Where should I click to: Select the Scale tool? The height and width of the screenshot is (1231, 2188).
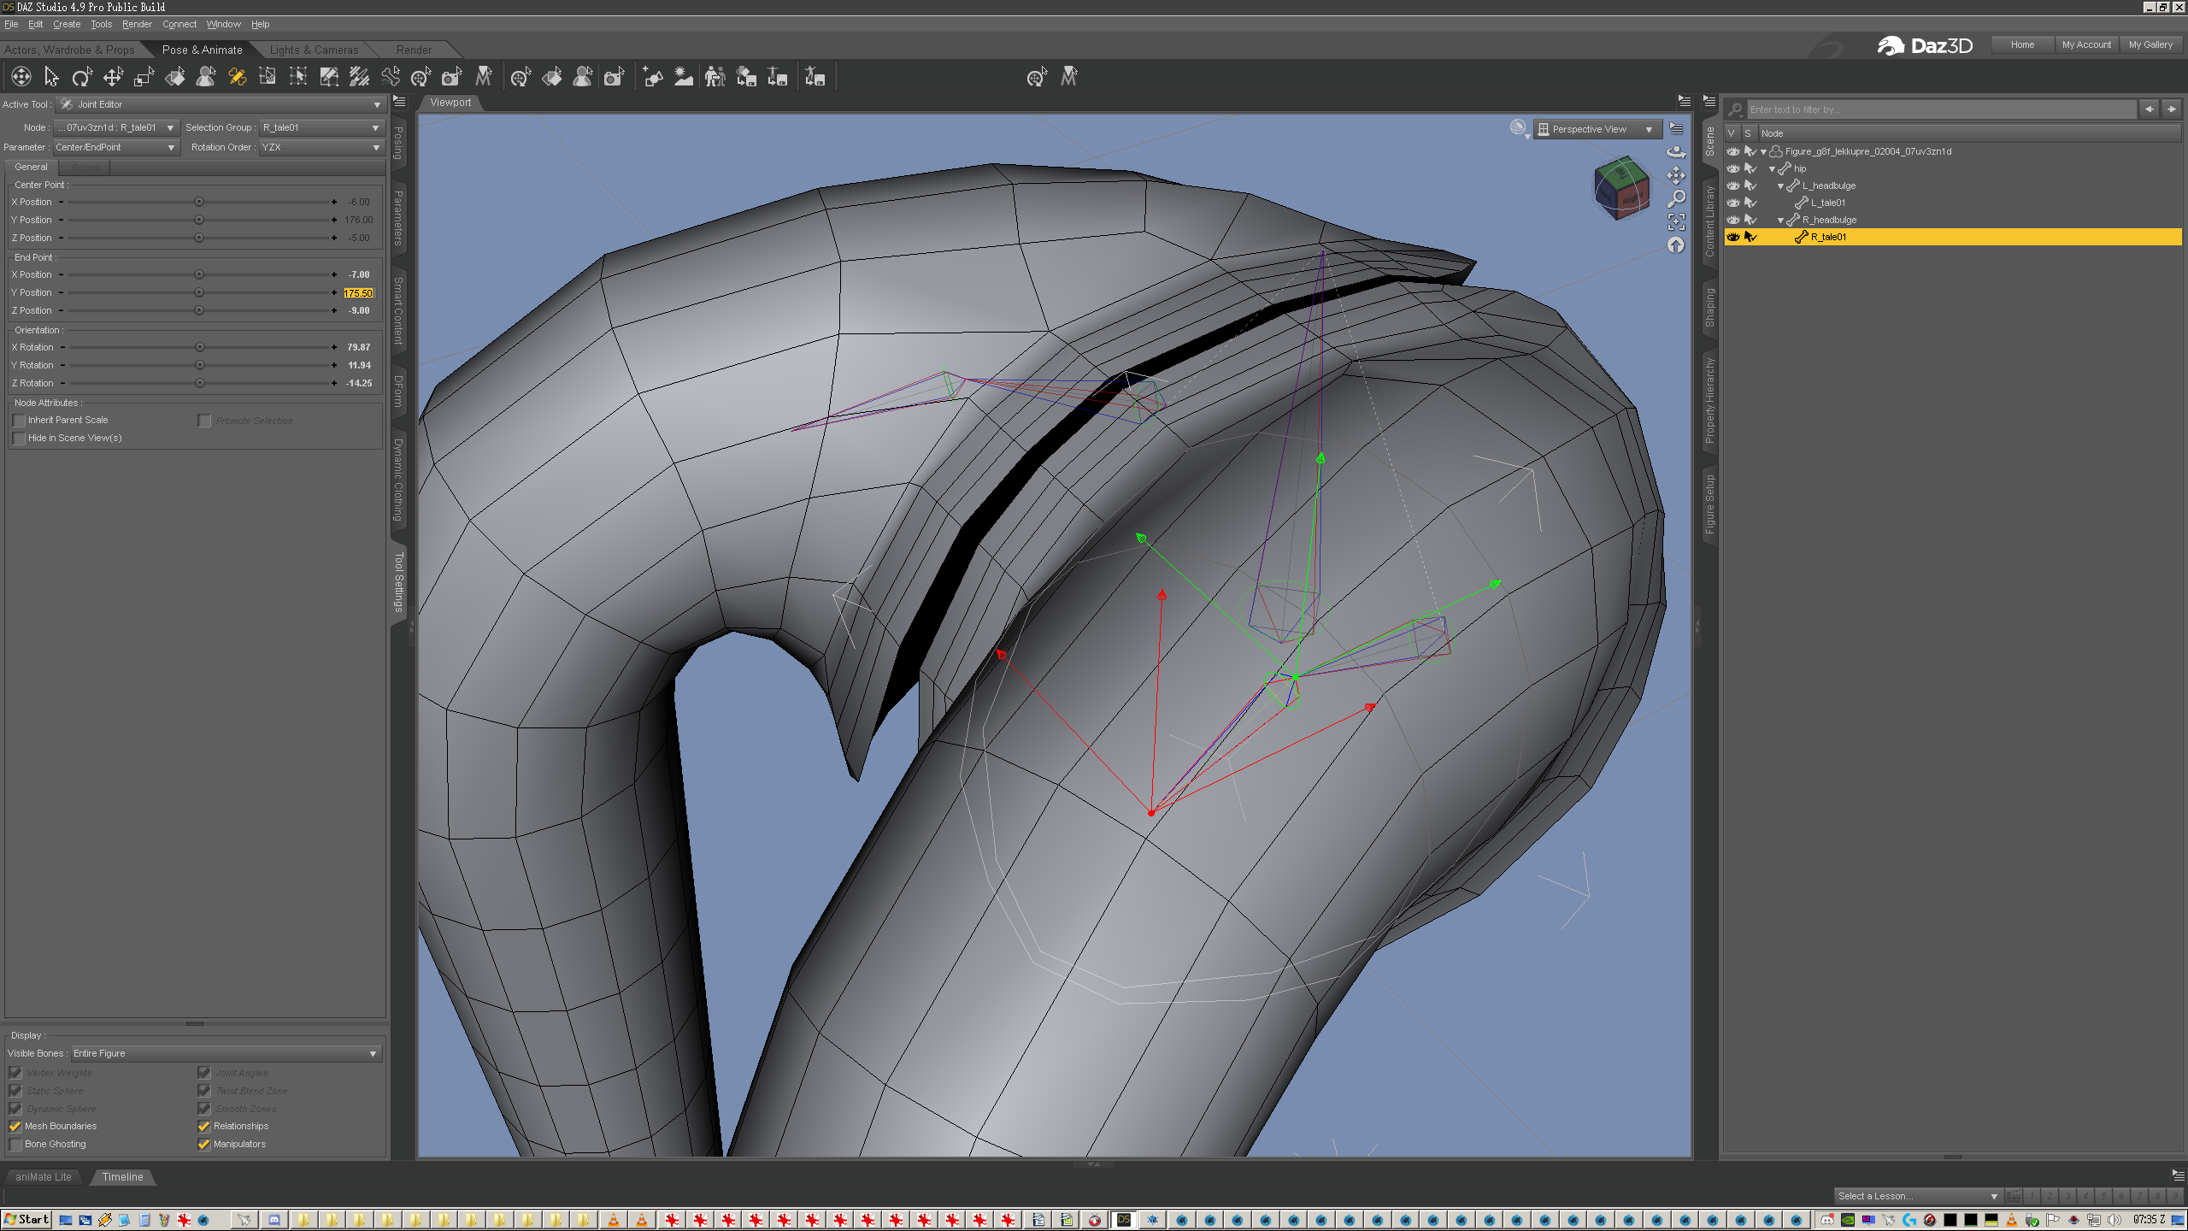click(x=144, y=78)
